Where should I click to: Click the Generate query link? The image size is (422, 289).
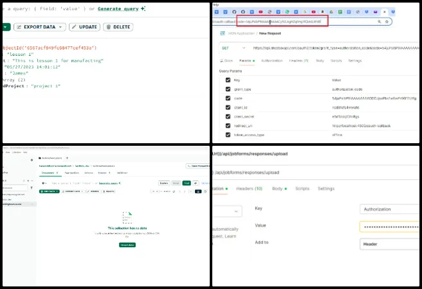pos(118,8)
